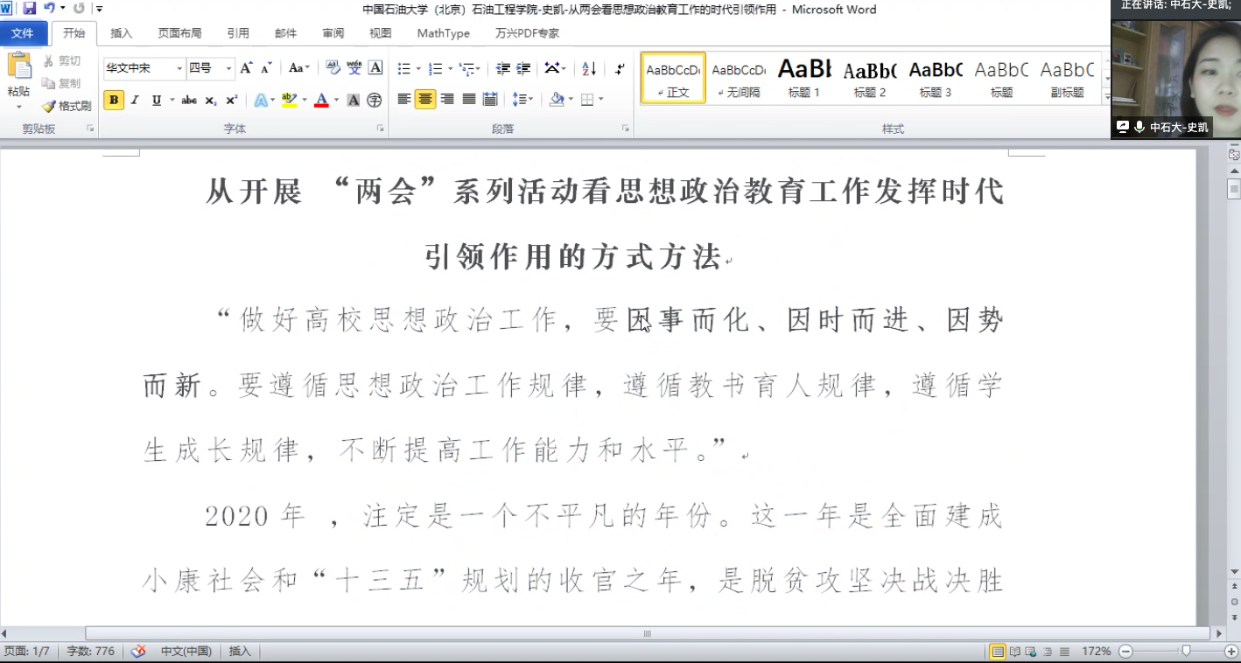Select the Grow Font icon
1241x663 pixels.
coord(246,66)
